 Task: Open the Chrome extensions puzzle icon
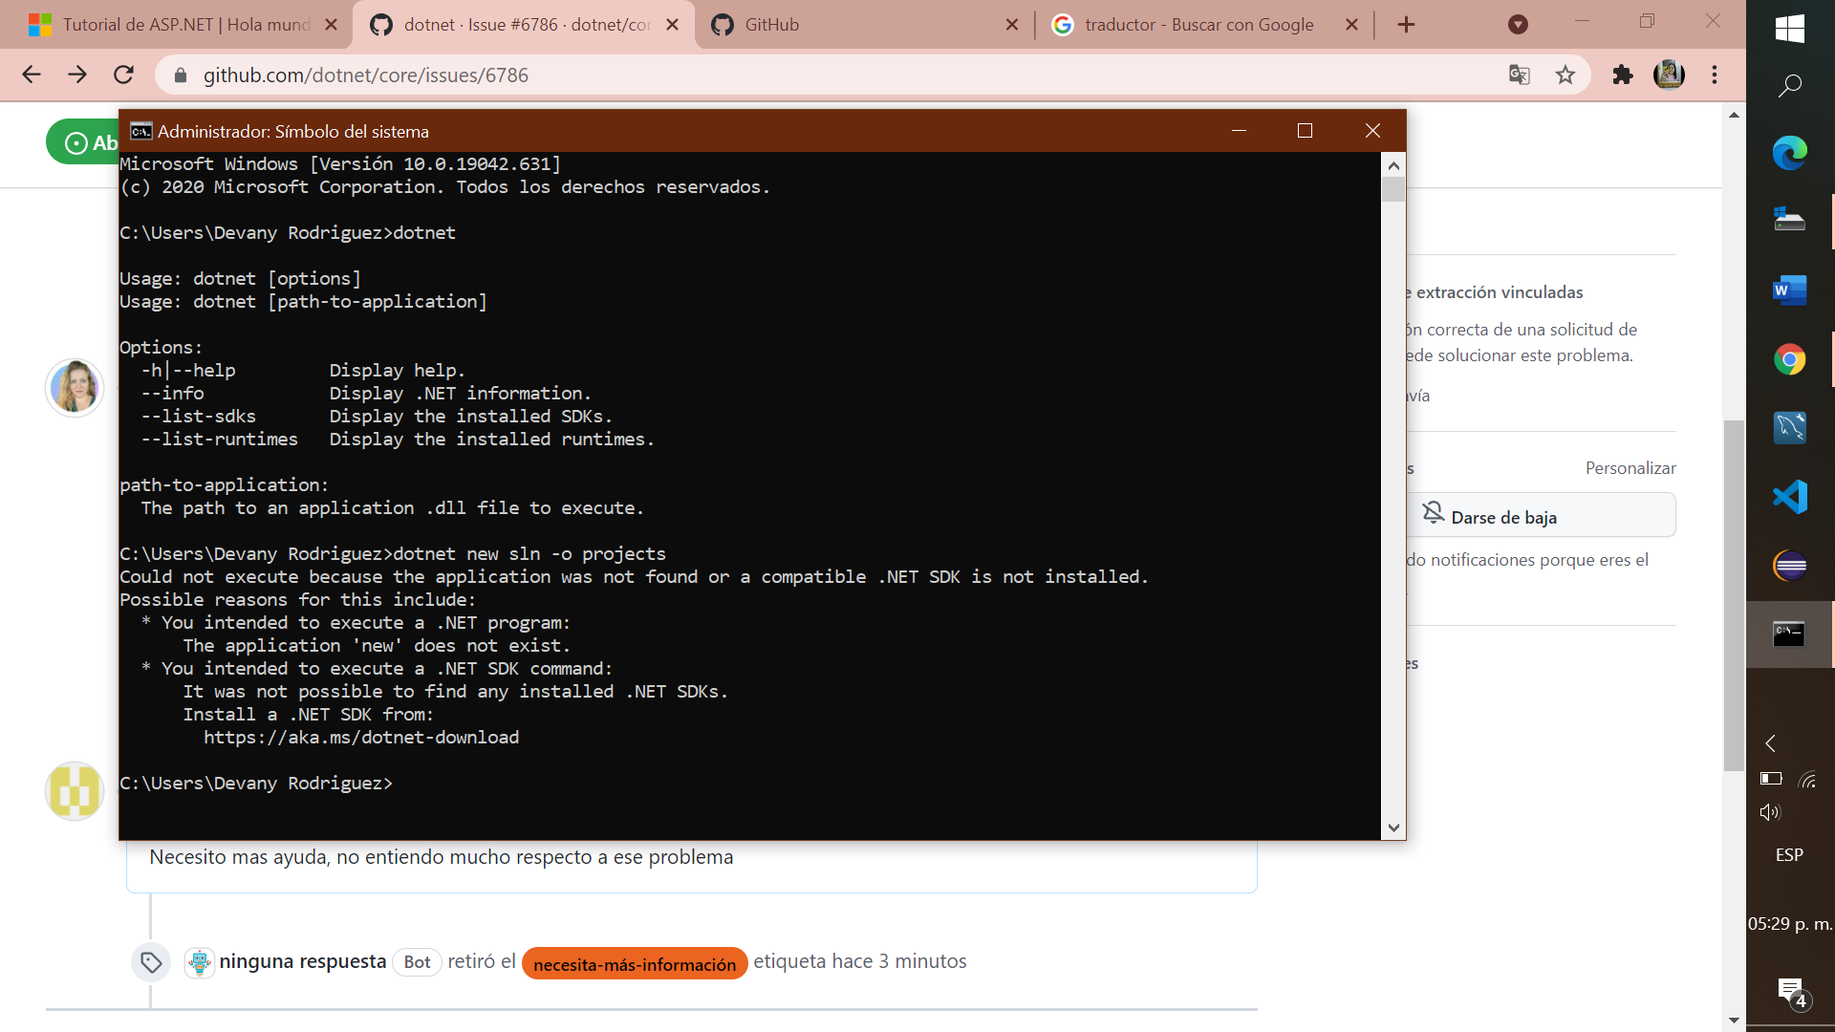1623,75
